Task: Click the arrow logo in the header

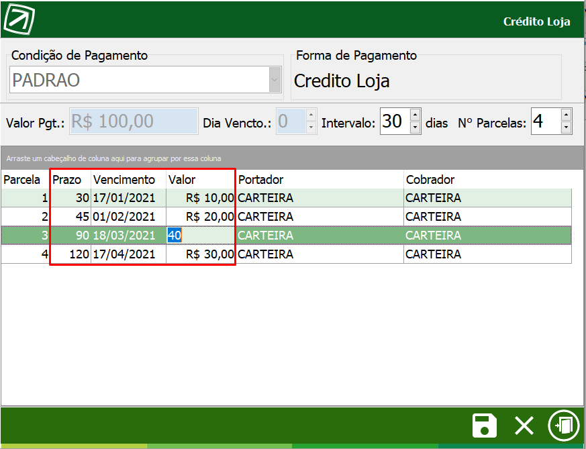Action: tap(19, 19)
